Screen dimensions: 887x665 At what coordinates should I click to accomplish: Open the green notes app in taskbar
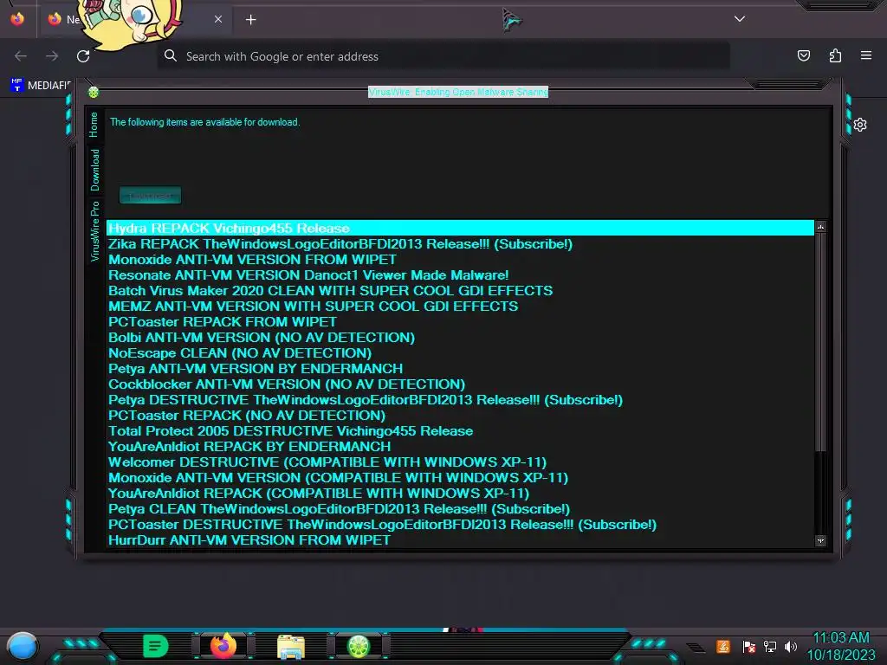pos(155,646)
